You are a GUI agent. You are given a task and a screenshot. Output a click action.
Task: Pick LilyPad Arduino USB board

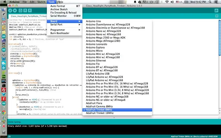117,74
